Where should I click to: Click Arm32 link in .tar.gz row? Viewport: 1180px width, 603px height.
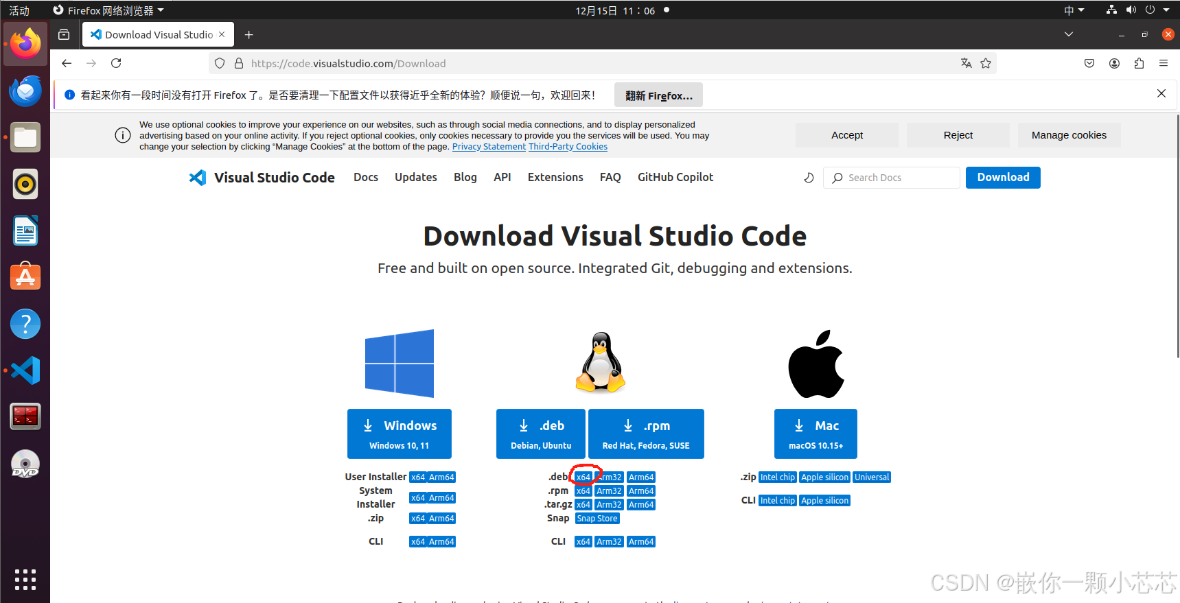[609, 505]
